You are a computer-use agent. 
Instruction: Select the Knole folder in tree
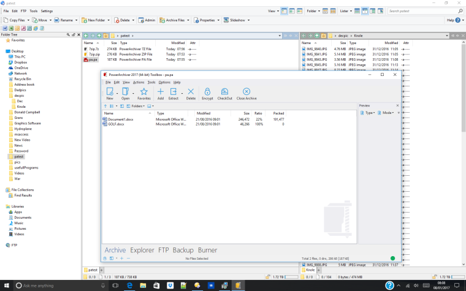[x=21, y=107]
